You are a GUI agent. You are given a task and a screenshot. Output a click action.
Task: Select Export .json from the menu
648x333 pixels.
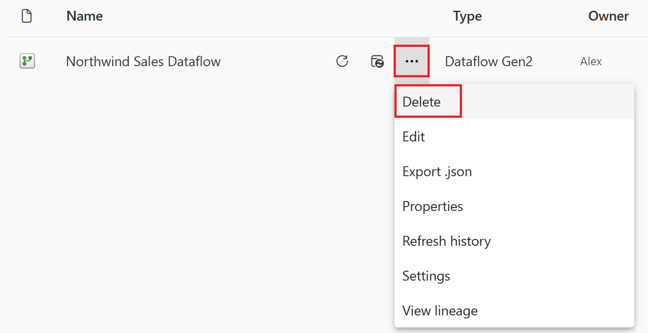pos(437,171)
